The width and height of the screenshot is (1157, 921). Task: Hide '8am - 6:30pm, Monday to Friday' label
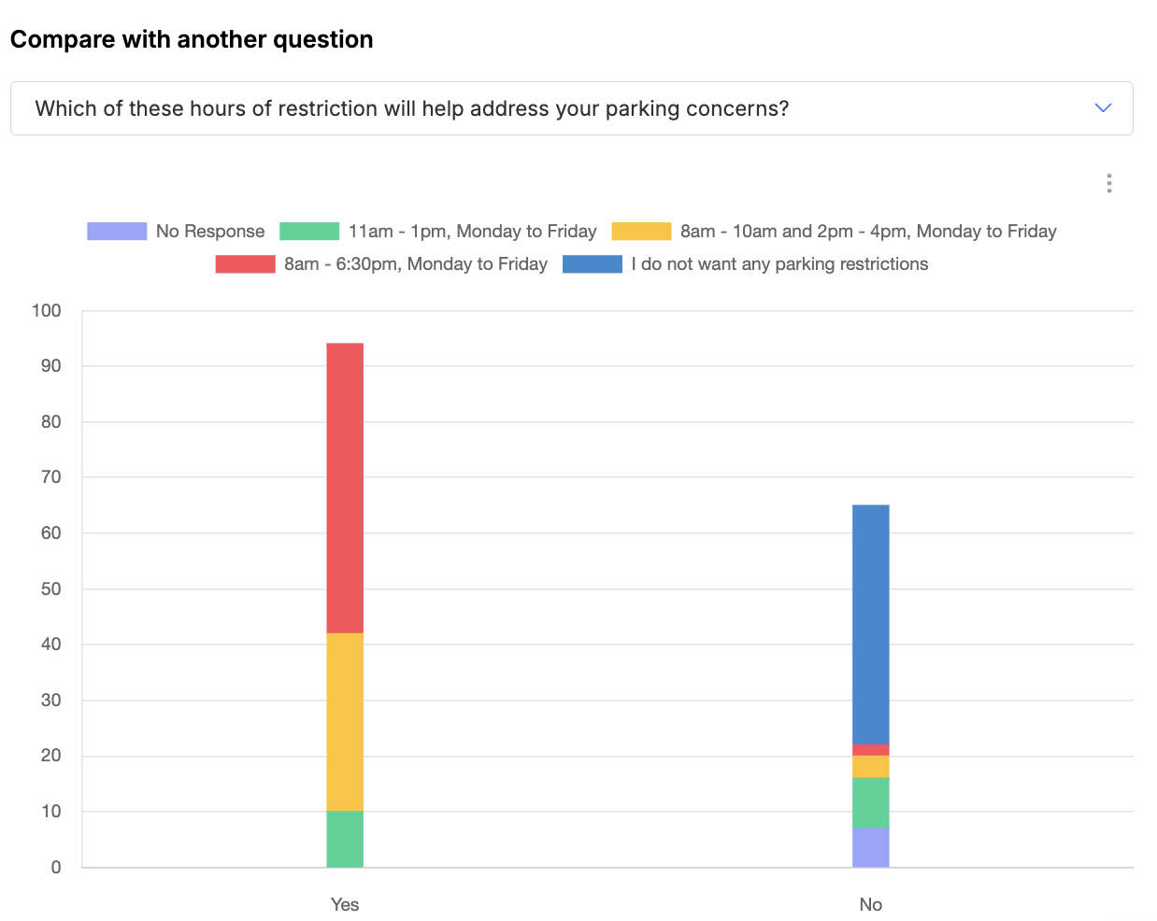pyautogui.click(x=416, y=264)
